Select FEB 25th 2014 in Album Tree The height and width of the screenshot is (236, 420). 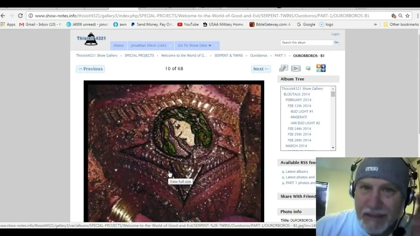point(299,134)
